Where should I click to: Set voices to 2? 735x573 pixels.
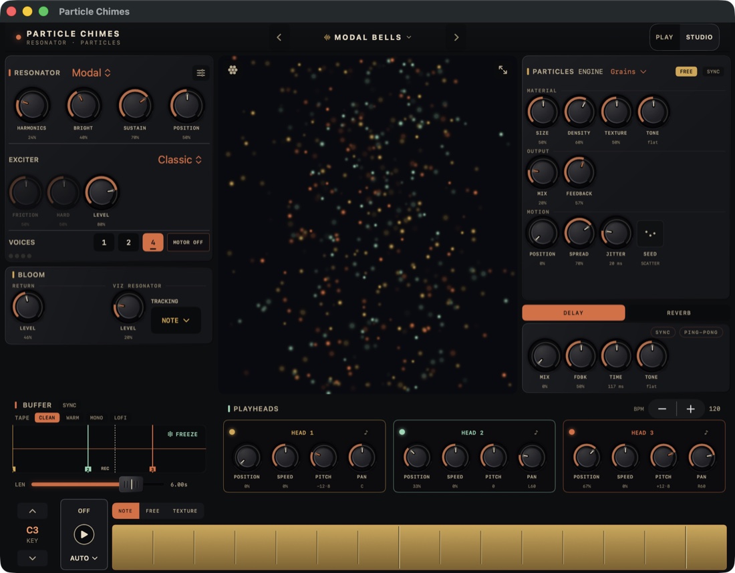coord(128,242)
